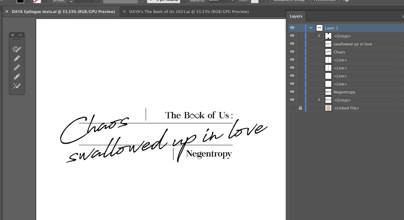Hide the <Group> below Negentropy
Image resolution: width=404 pixels, height=220 pixels.
coord(292,100)
